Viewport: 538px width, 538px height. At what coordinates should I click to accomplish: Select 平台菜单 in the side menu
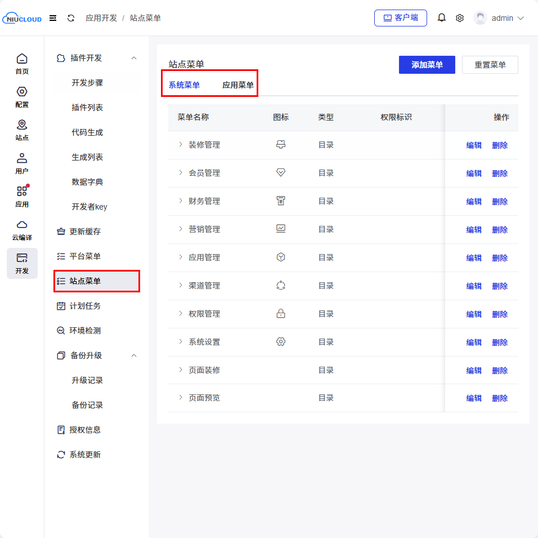tap(85, 256)
